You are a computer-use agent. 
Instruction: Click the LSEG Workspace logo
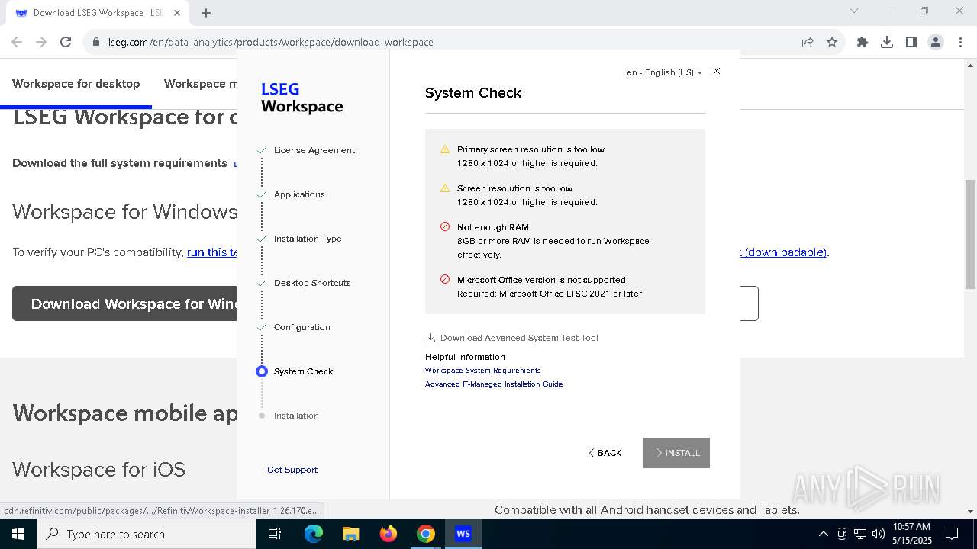pos(301,98)
